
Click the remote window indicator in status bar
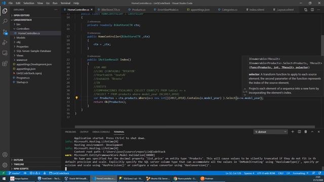4,173
